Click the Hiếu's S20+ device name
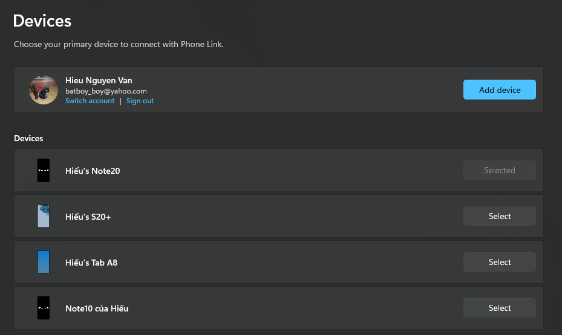Viewport: 562px width, 335px height. click(x=88, y=216)
